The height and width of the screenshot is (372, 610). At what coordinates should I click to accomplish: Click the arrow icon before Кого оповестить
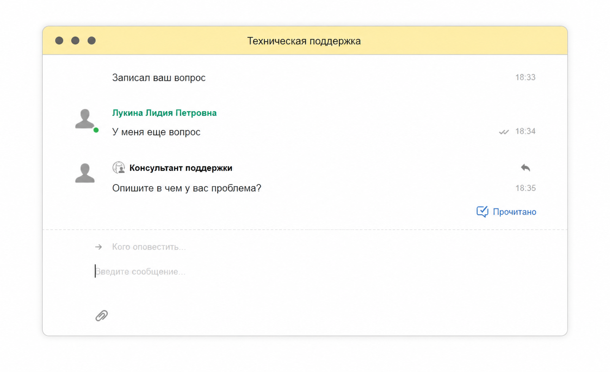pyautogui.click(x=98, y=247)
